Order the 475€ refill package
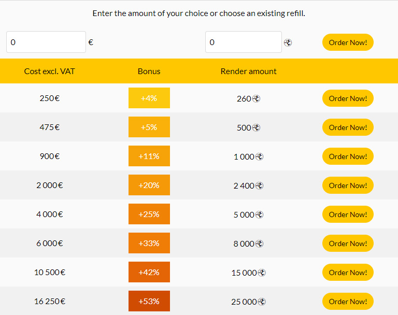 coord(348,127)
